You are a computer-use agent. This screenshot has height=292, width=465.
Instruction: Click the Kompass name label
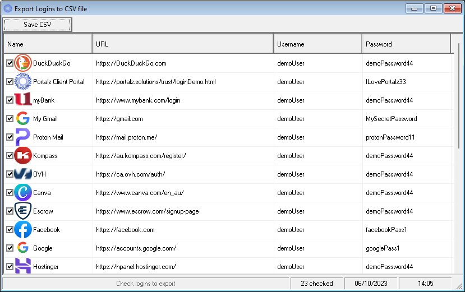pyautogui.click(x=45, y=156)
